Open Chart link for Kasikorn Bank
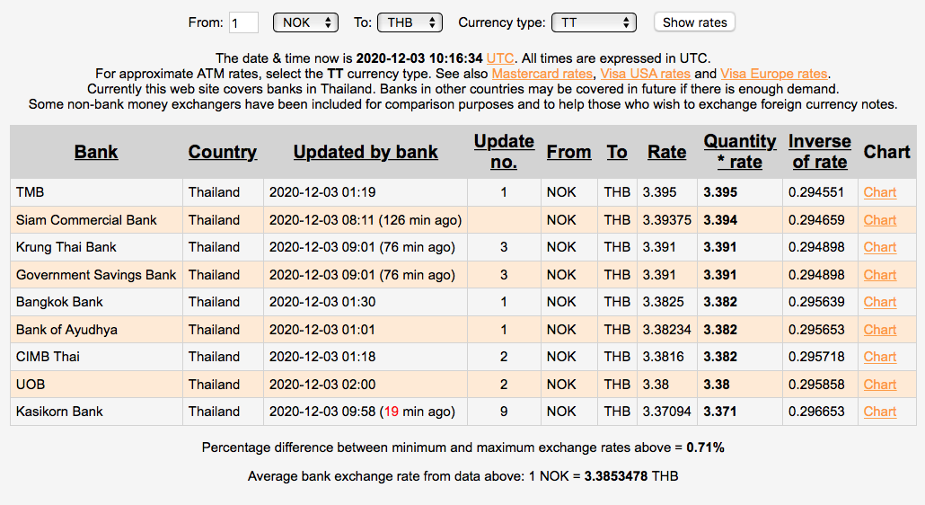The image size is (925, 505). pos(879,412)
